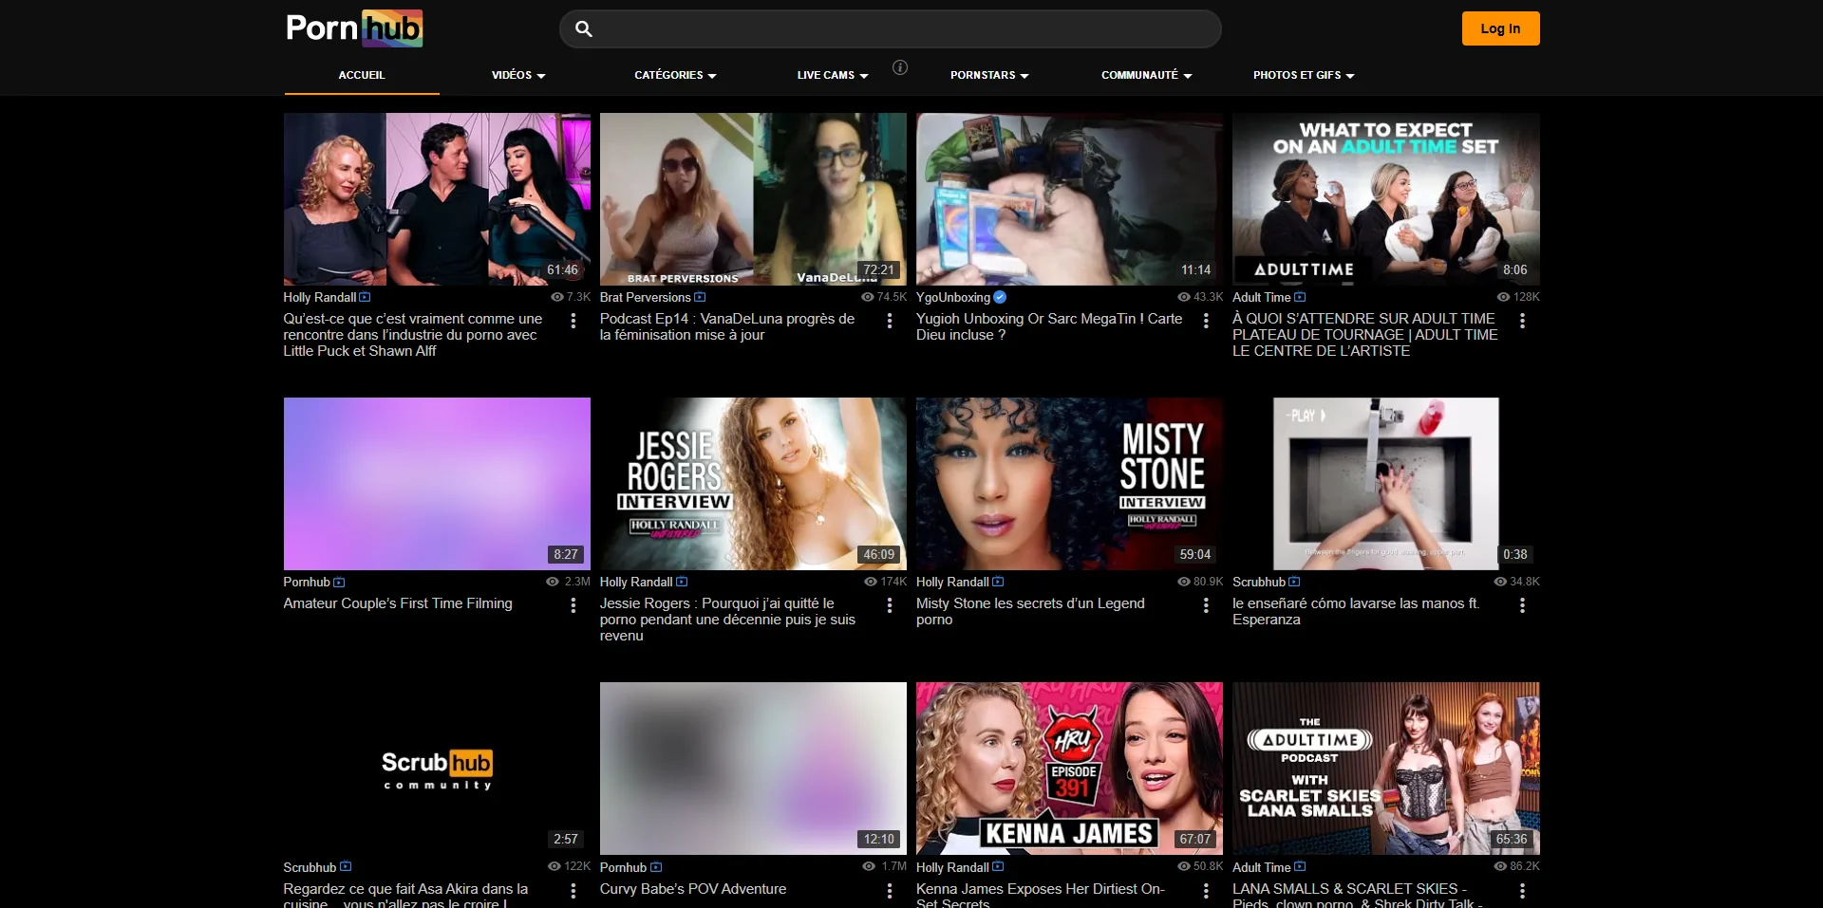Viewport: 1823px width, 908px height.
Task: Open the Brat Perversions split-screen podcast thumbnail
Action: 753,199
